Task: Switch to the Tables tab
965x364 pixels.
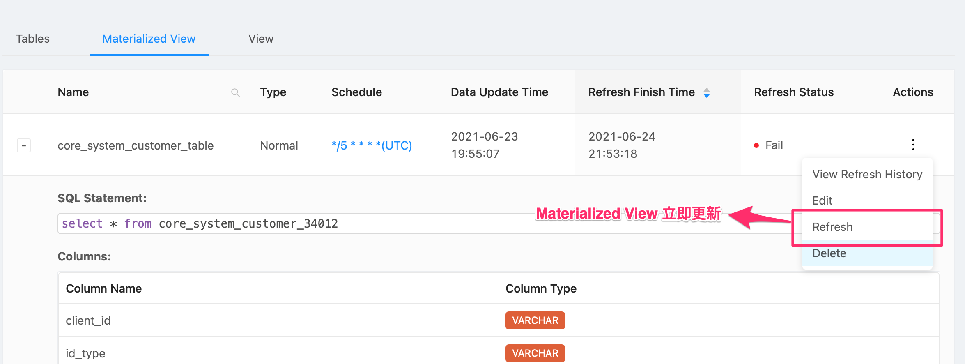Action: coord(32,39)
